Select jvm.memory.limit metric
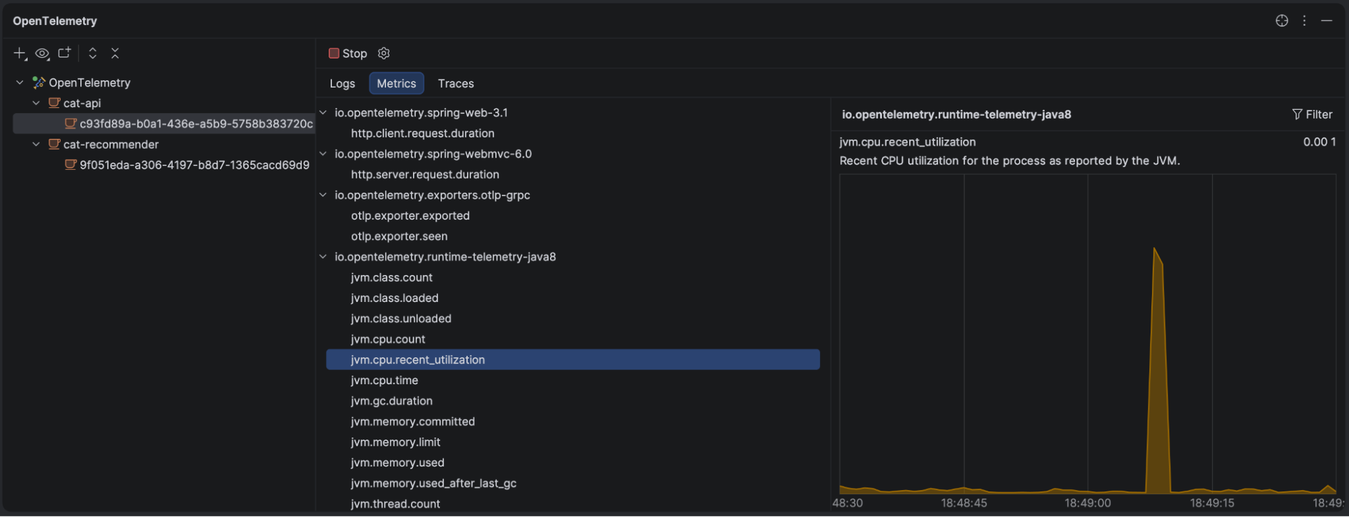The width and height of the screenshot is (1349, 517). point(395,442)
